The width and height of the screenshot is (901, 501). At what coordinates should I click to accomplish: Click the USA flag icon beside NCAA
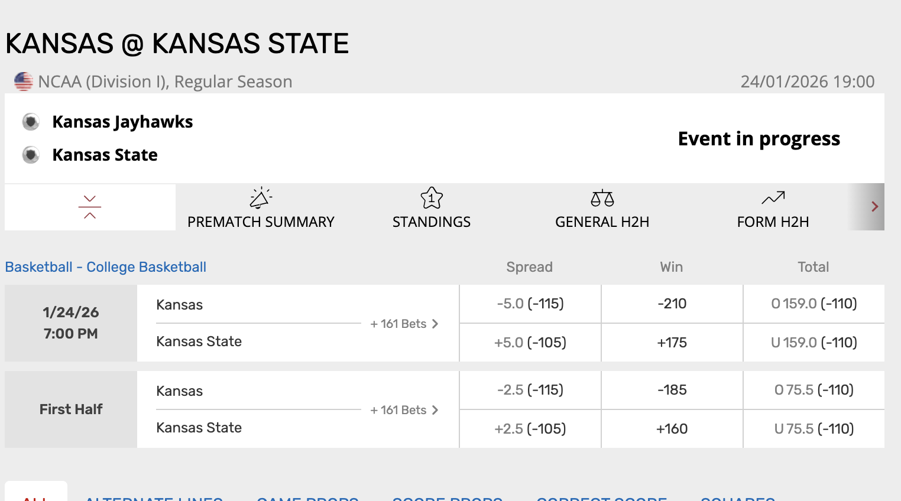tap(24, 82)
